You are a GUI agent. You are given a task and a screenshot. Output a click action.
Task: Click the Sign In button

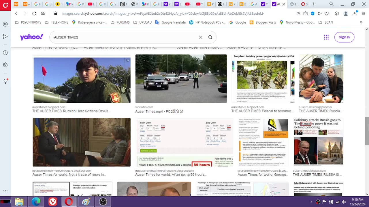(344, 37)
